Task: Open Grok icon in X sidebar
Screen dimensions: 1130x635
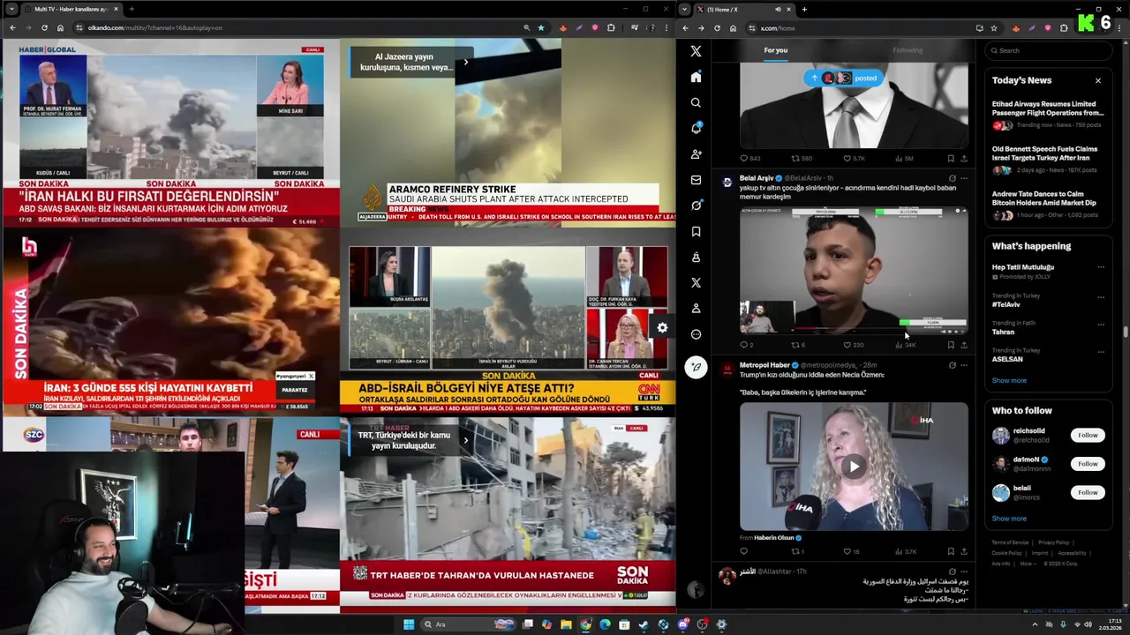Action: [696, 205]
